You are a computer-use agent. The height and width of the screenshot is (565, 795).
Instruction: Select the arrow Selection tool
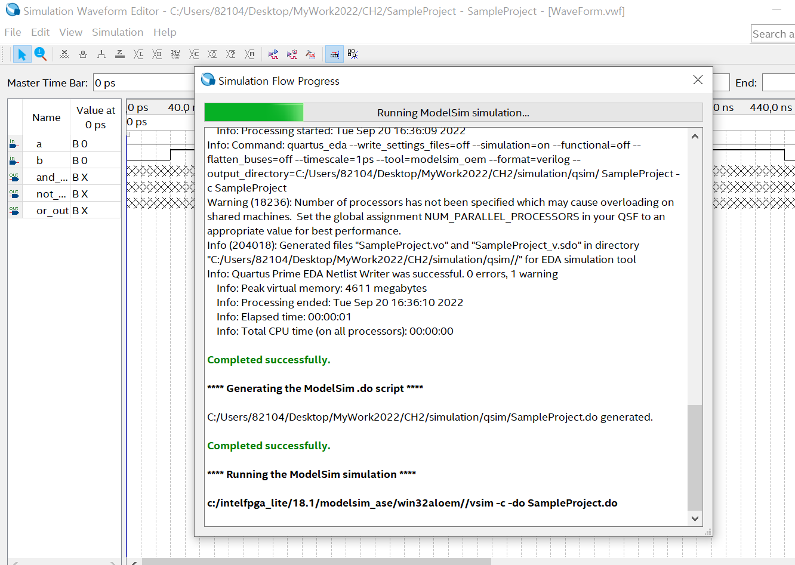tap(22, 54)
